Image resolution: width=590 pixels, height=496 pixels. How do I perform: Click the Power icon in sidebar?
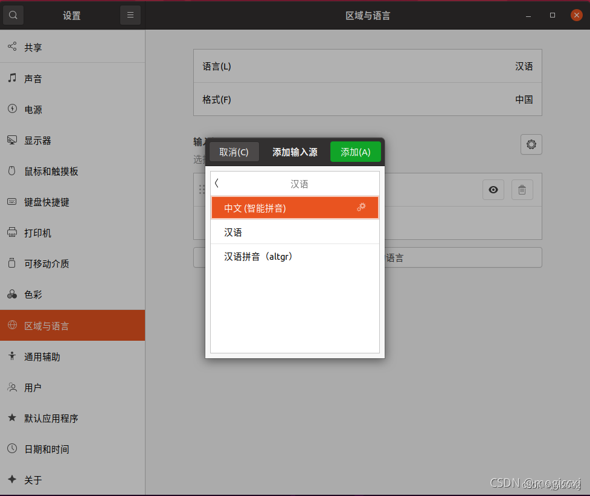tap(12, 109)
